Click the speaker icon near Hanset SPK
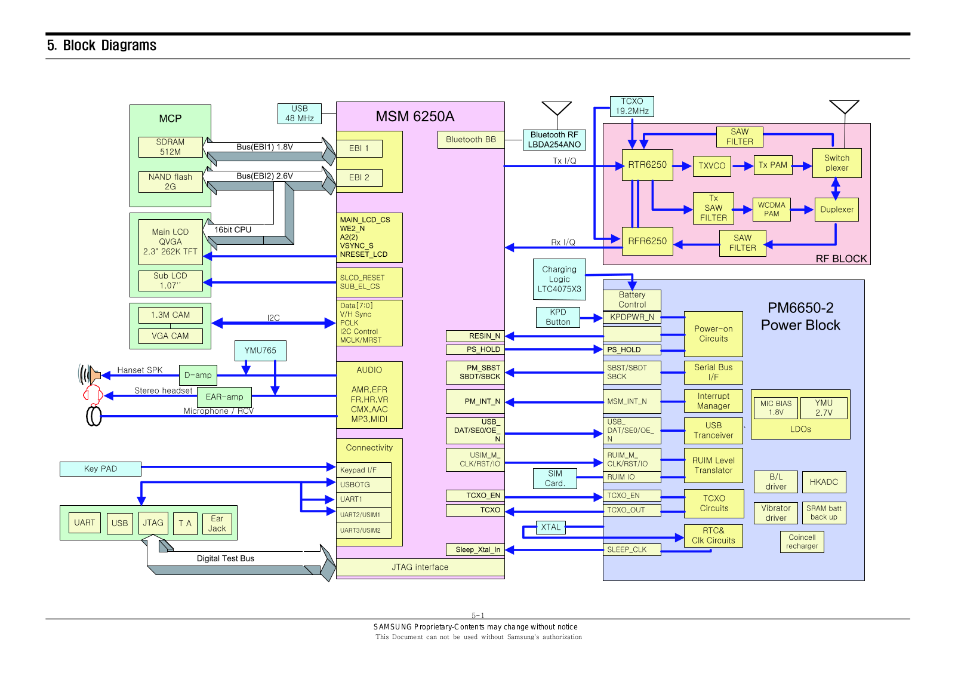Viewport: 955px width, 676px height. tap(89, 375)
